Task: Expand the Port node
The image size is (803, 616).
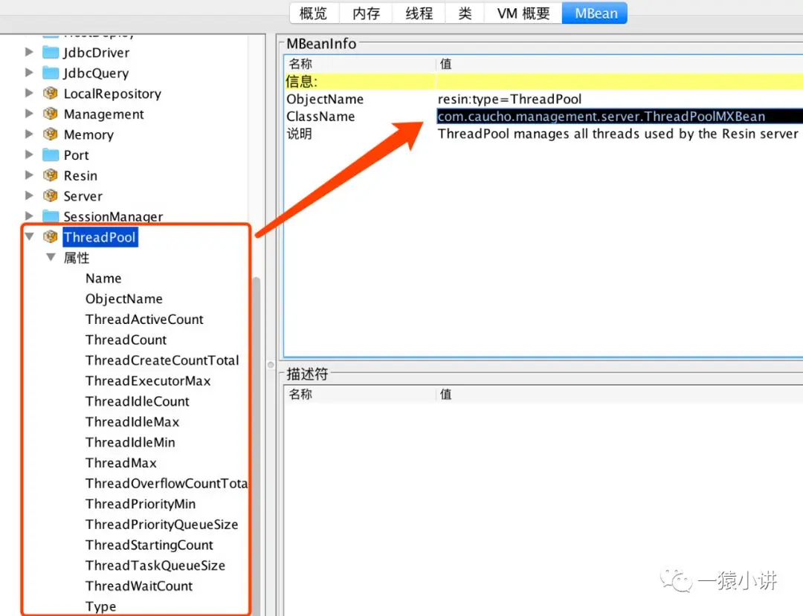Action: pyautogui.click(x=29, y=155)
